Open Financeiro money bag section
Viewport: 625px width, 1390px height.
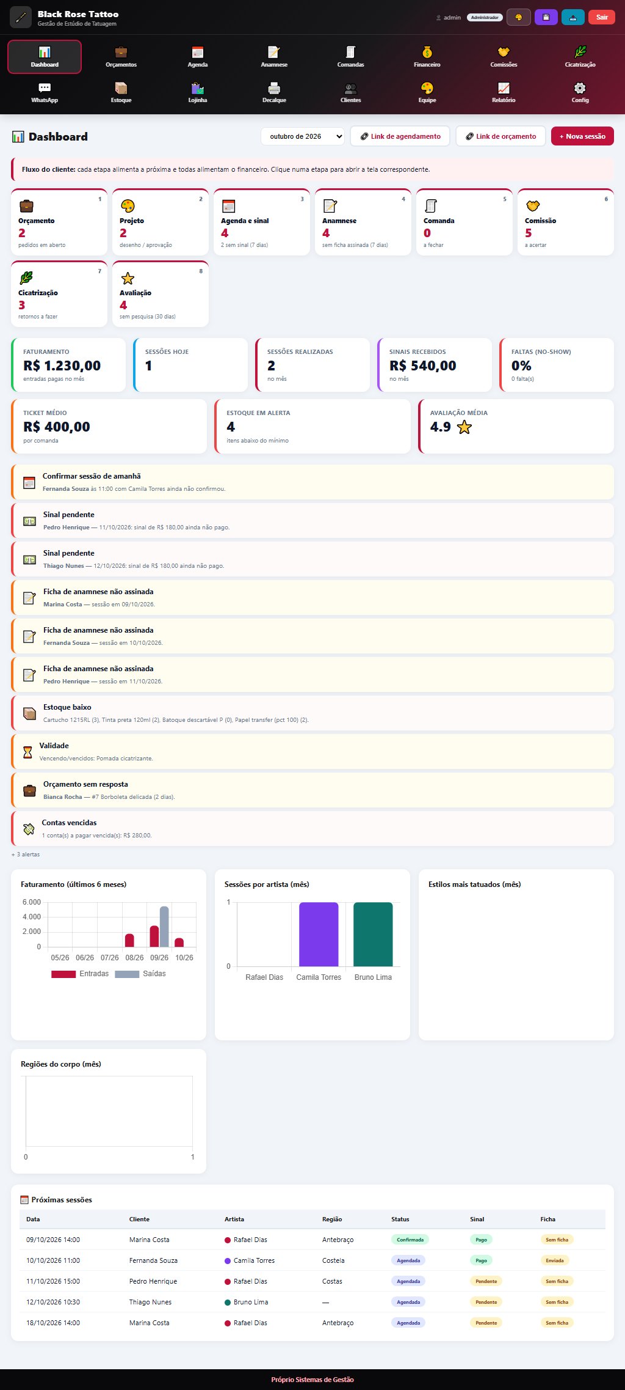427,57
